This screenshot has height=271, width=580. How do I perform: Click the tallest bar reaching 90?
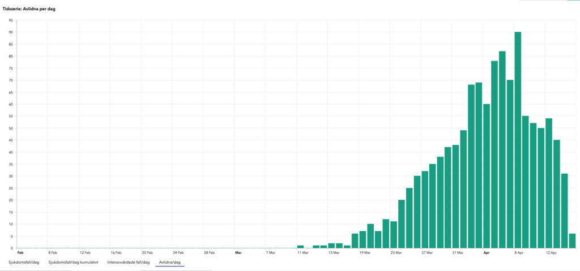point(518,141)
